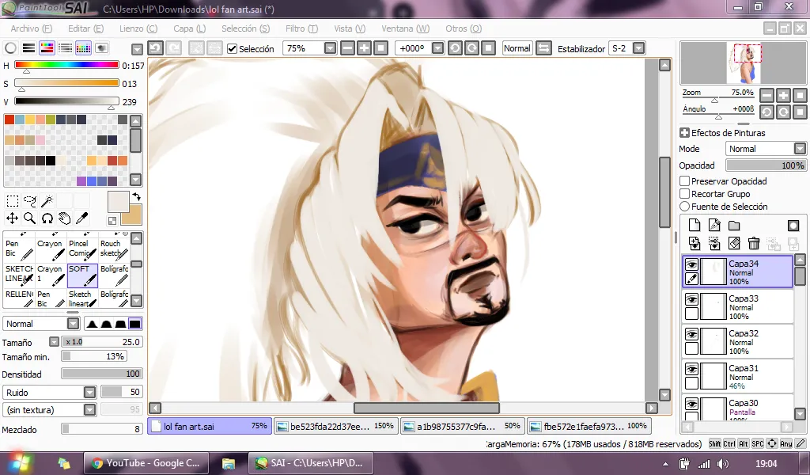Click the Densidad value field

pyautogui.click(x=102, y=374)
